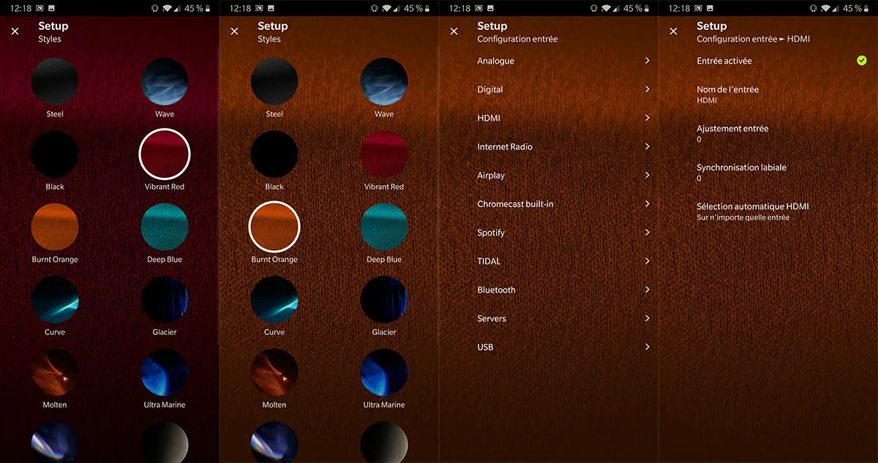Viewport: 878px width, 463px height.
Task: Select Deep Blue style on the orange screen
Action: click(x=384, y=227)
